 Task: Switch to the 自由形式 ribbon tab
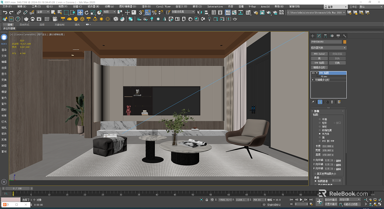[24, 25]
